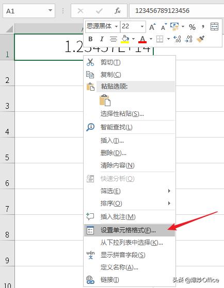The width and height of the screenshot is (224, 288).
Task: Click the Copy icon in context menu
Action: [90, 75]
